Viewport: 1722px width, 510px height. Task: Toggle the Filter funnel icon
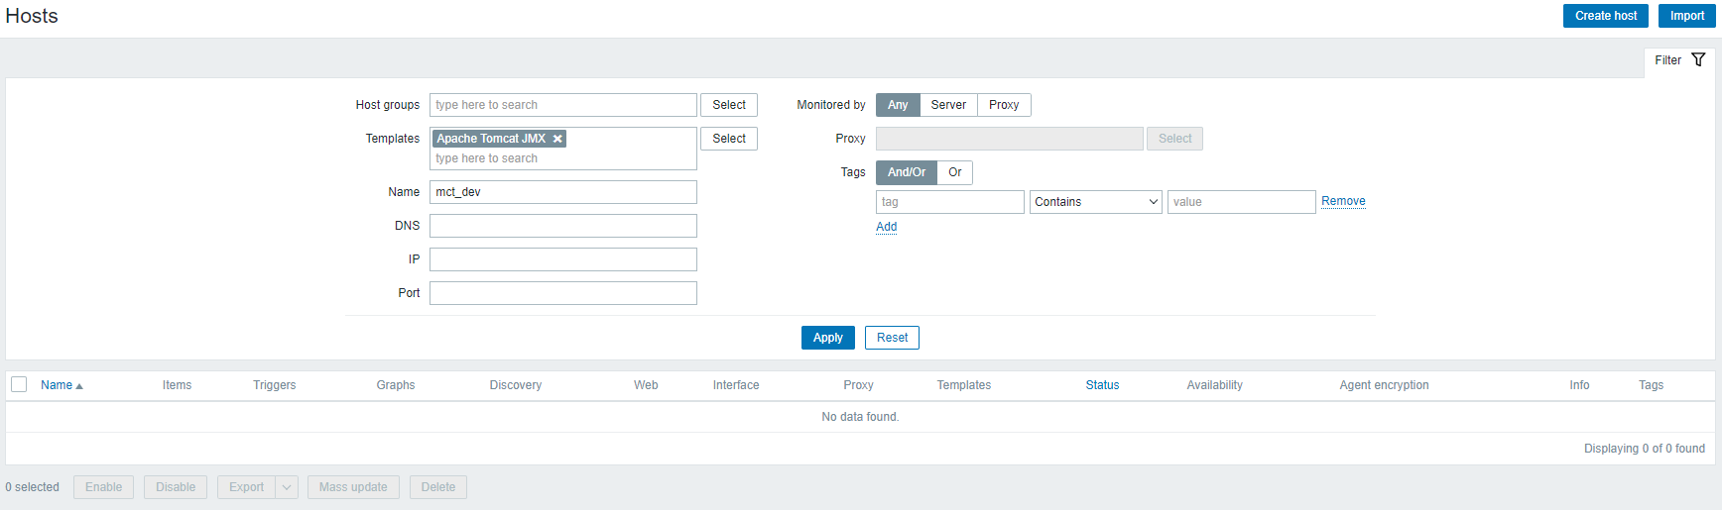pyautogui.click(x=1698, y=60)
